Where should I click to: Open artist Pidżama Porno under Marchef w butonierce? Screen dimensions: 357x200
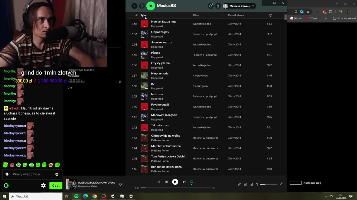tap(160, 151)
